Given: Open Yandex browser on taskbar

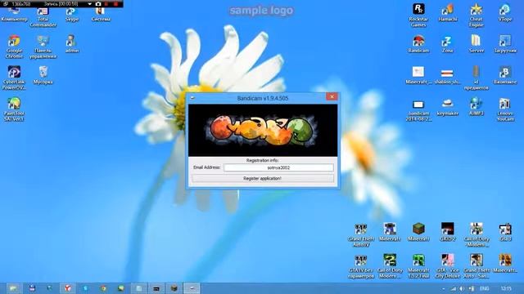Looking at the screenshot, I should [x=68, y=288].
